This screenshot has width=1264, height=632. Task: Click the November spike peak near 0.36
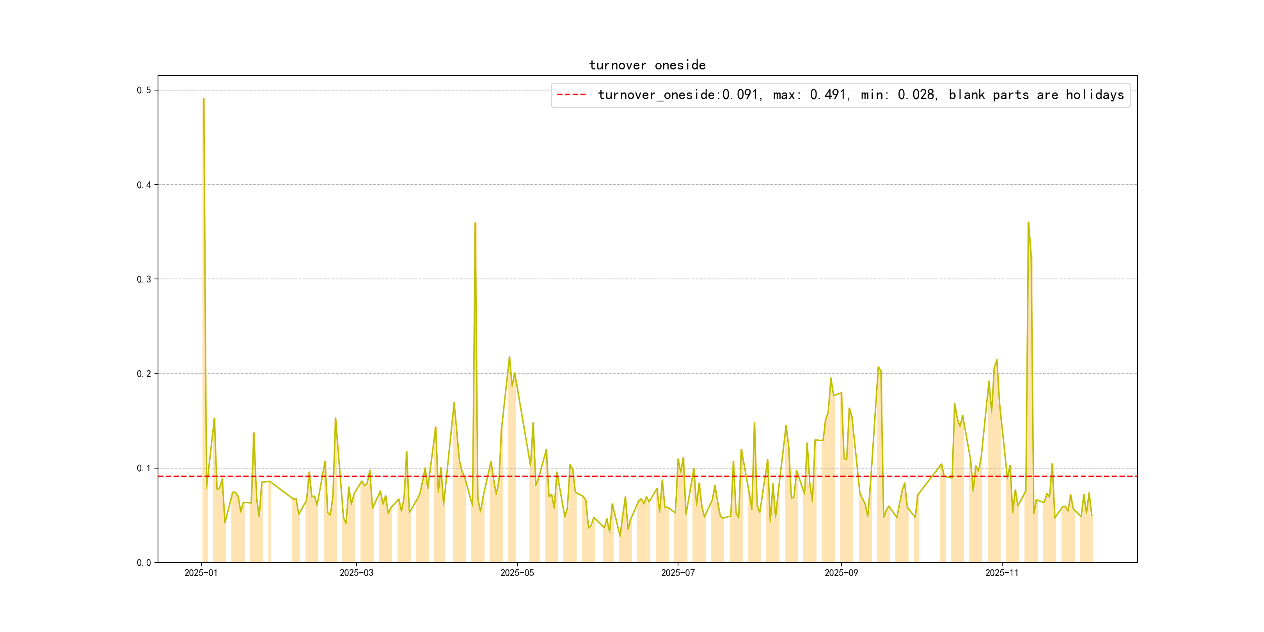click(1028, 223)
